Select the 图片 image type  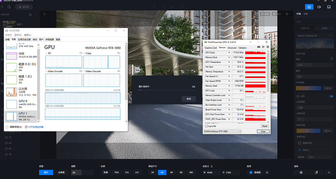point(46,172)
